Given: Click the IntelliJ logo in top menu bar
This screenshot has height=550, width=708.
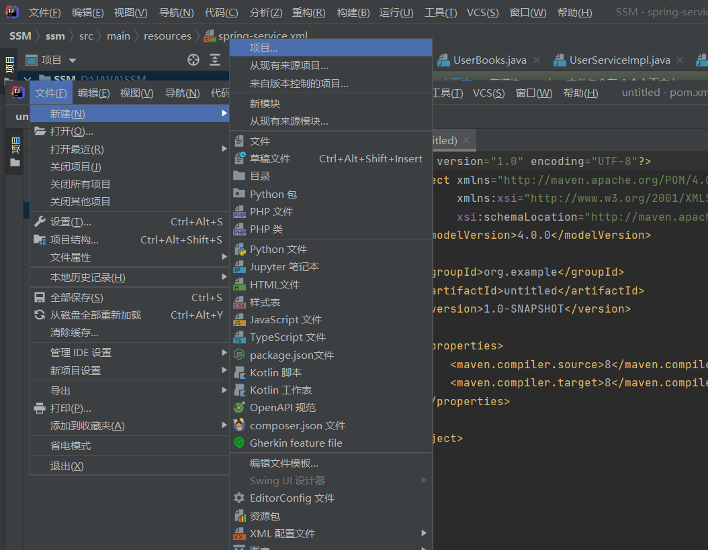Looking at the screenshot, I should [12, 11].
